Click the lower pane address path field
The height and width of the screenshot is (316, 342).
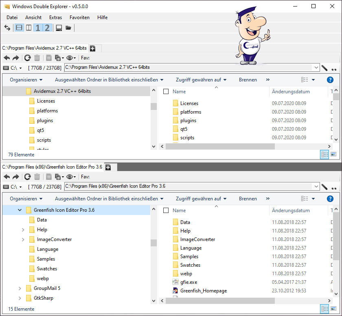point(187,187)
